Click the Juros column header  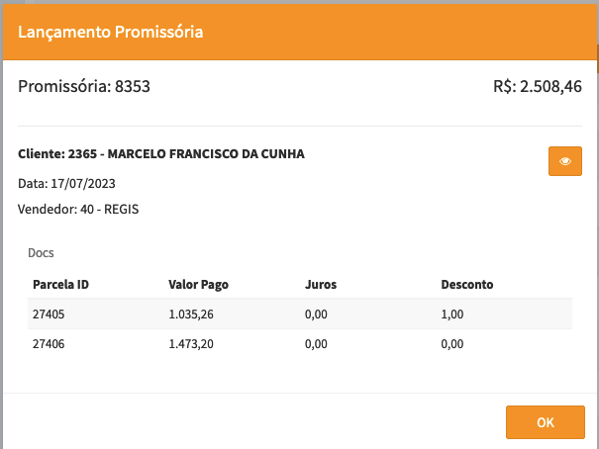321,285
